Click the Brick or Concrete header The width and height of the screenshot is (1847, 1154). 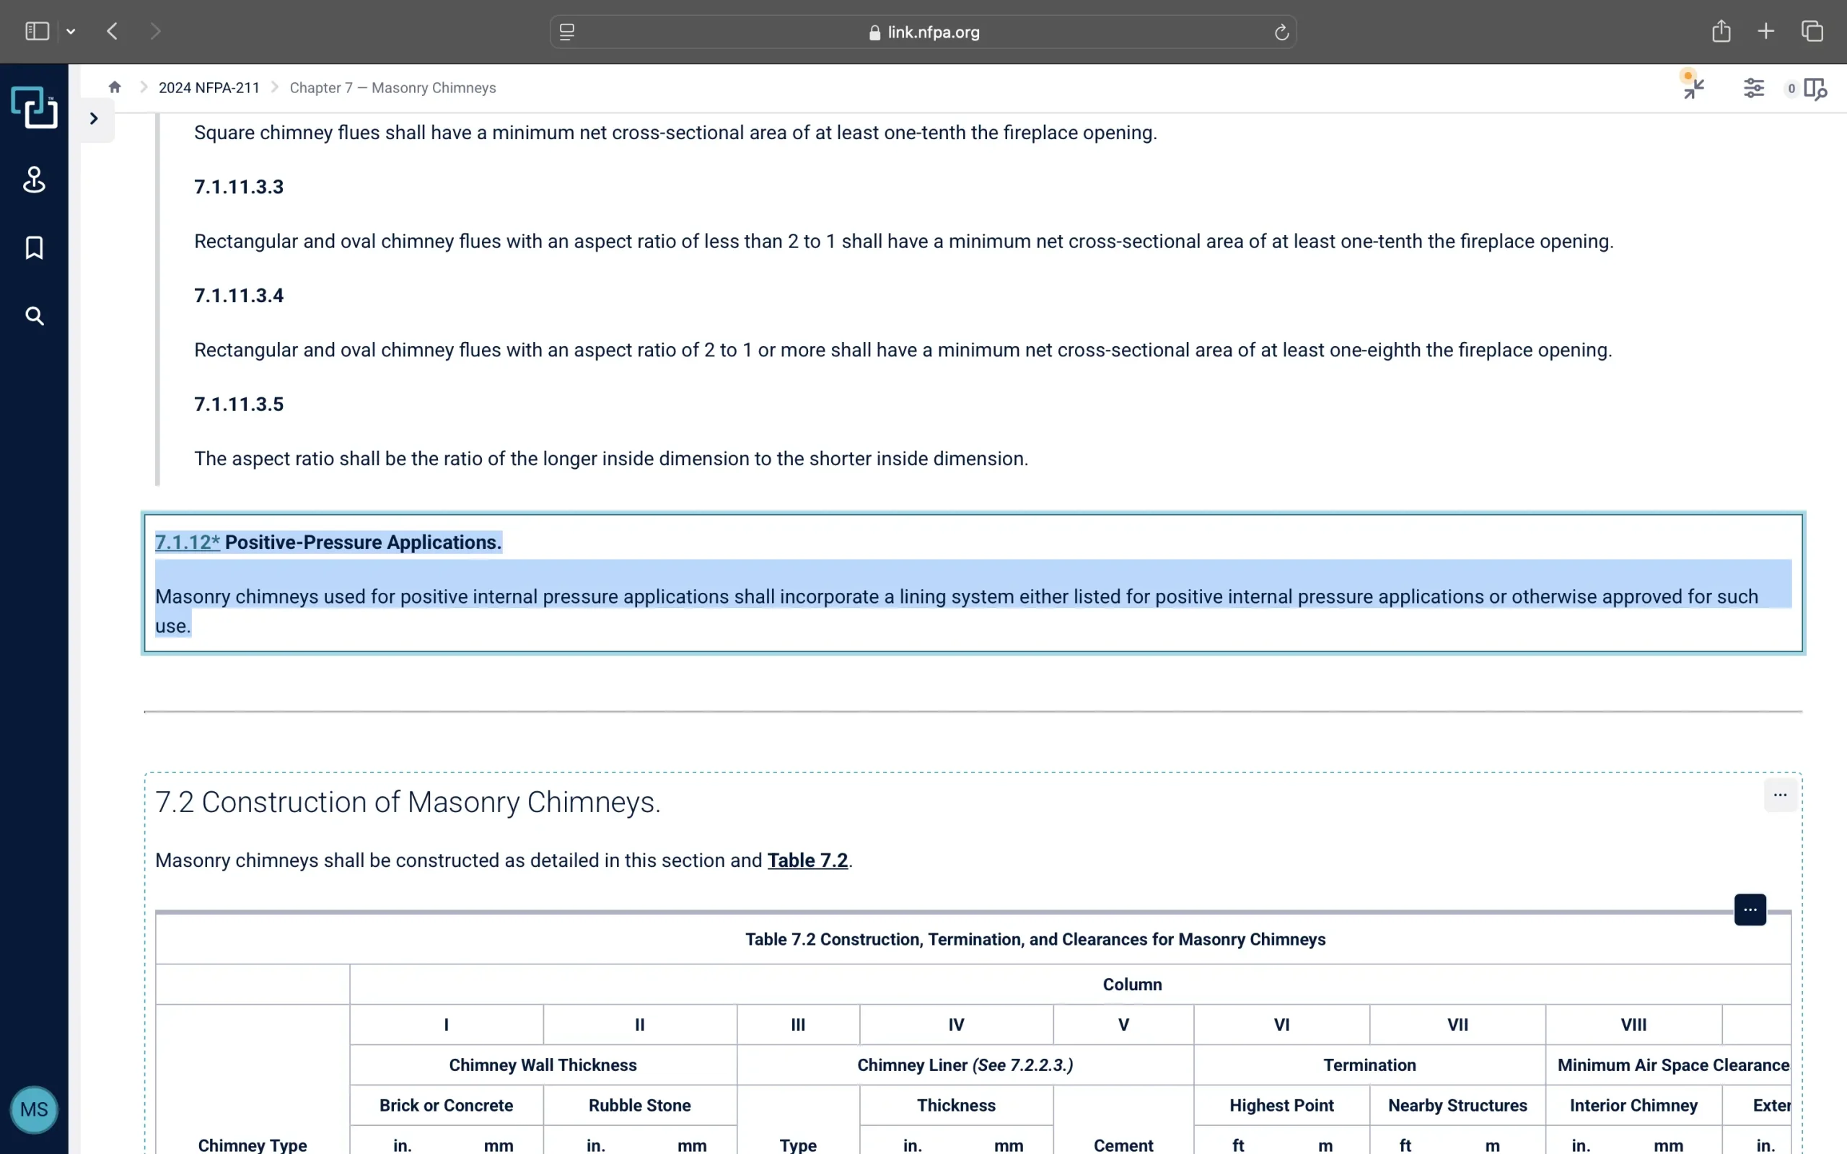446,1105
